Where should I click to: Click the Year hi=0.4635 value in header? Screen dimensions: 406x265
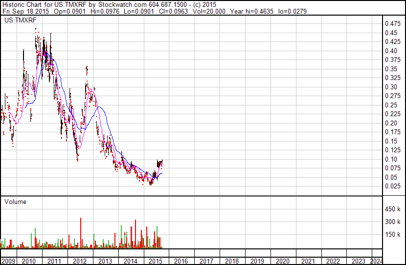click(252, 11)
